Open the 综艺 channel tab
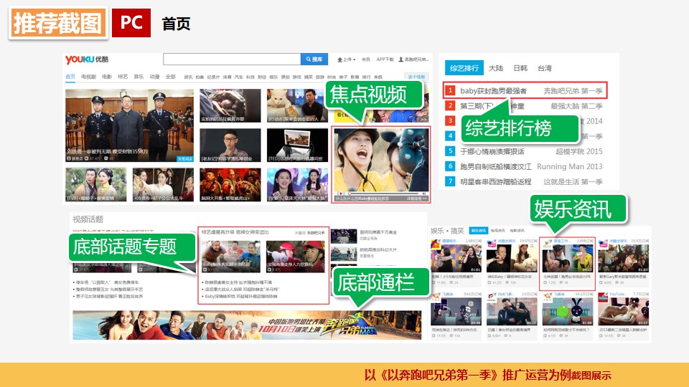 pyautogui.click(x=123, y=77)
